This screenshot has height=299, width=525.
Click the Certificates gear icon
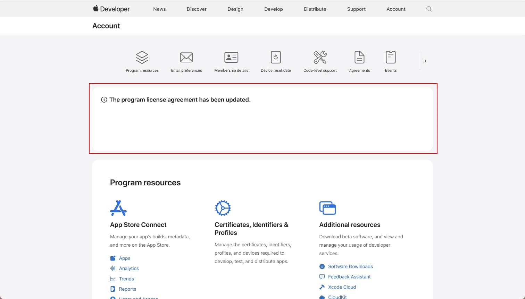click(x=223, y=208)
